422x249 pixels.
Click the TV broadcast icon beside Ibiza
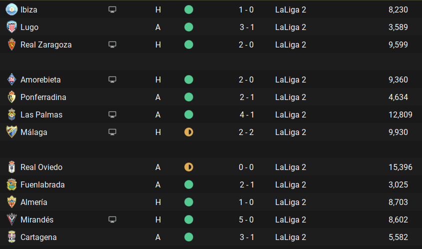point(112,9)
